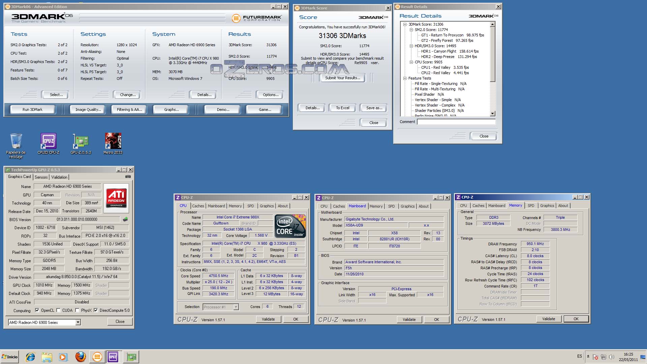Click the ES language indicator in the tray
This screenshot has width=647, height=364.
click(x=580, y=356)
